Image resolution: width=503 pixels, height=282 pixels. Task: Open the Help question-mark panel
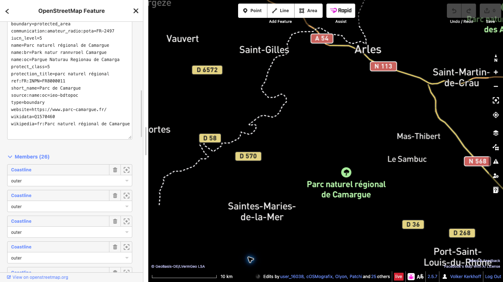point(496,190)
